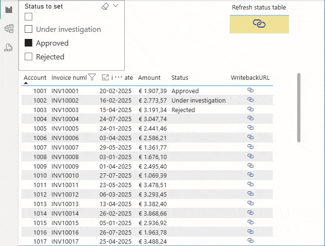Click the filter icon in table header
Image resolution: width=325 pixels, height=246 pixels.
tap(93, 77)
